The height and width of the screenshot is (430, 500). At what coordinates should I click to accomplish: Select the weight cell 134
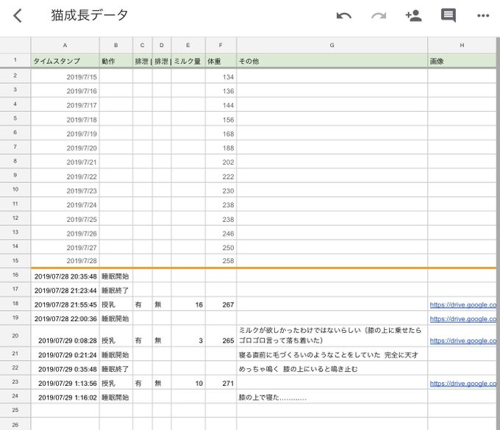click(221, 77)
